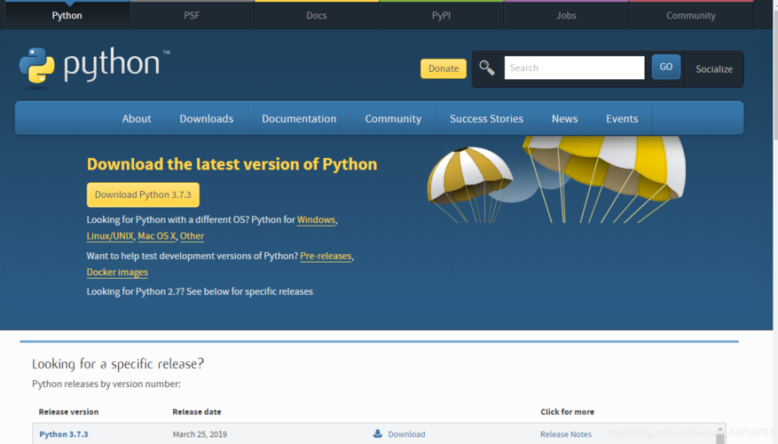Viewport: 778px width, 444px height.
Task: Click the Download Python 3.7.3 button
Action: point(143,194)
